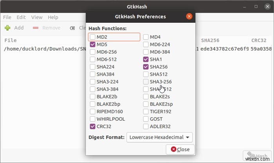The width and height of the screenshot is (274, 163).
Task: Select the file row /home/ducklord/Downloads
Action: point(45,49)
